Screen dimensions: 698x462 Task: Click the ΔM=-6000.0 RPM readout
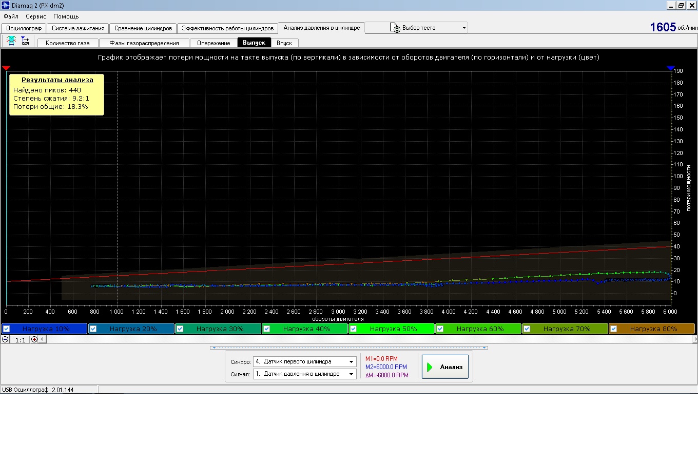(387, 375)
